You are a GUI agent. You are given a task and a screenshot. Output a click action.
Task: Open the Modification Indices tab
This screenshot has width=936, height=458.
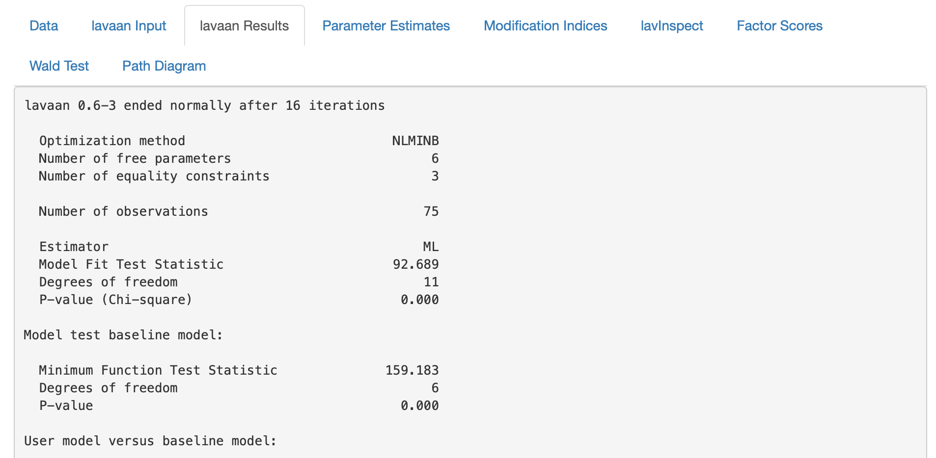click(545, 25)
